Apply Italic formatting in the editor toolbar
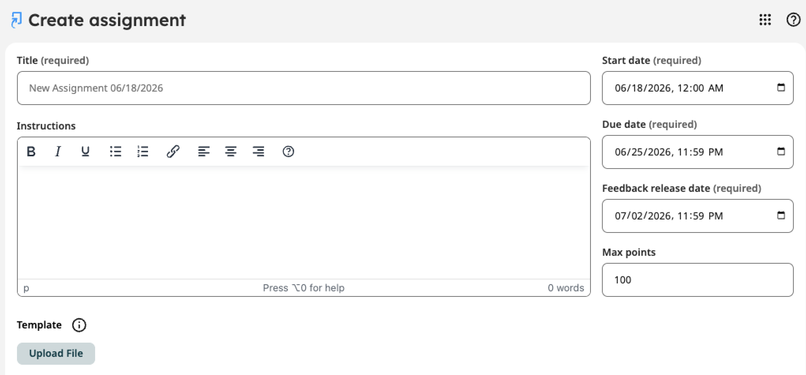 (58, 152)
